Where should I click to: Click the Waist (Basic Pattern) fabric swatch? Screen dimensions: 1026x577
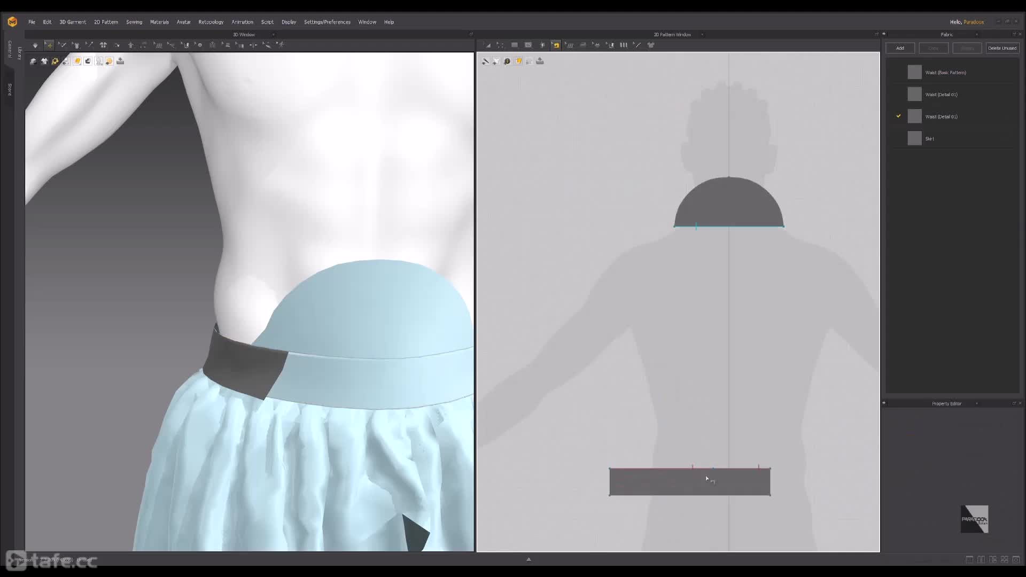(x=914, y=72)
